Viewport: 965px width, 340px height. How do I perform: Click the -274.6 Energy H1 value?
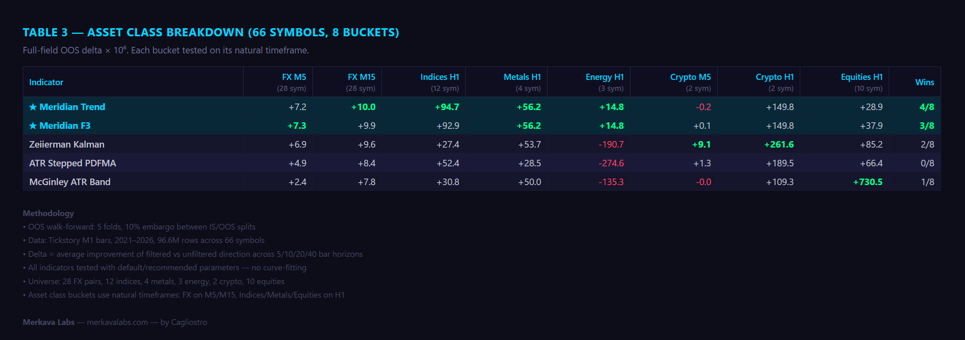pos(611,163)
